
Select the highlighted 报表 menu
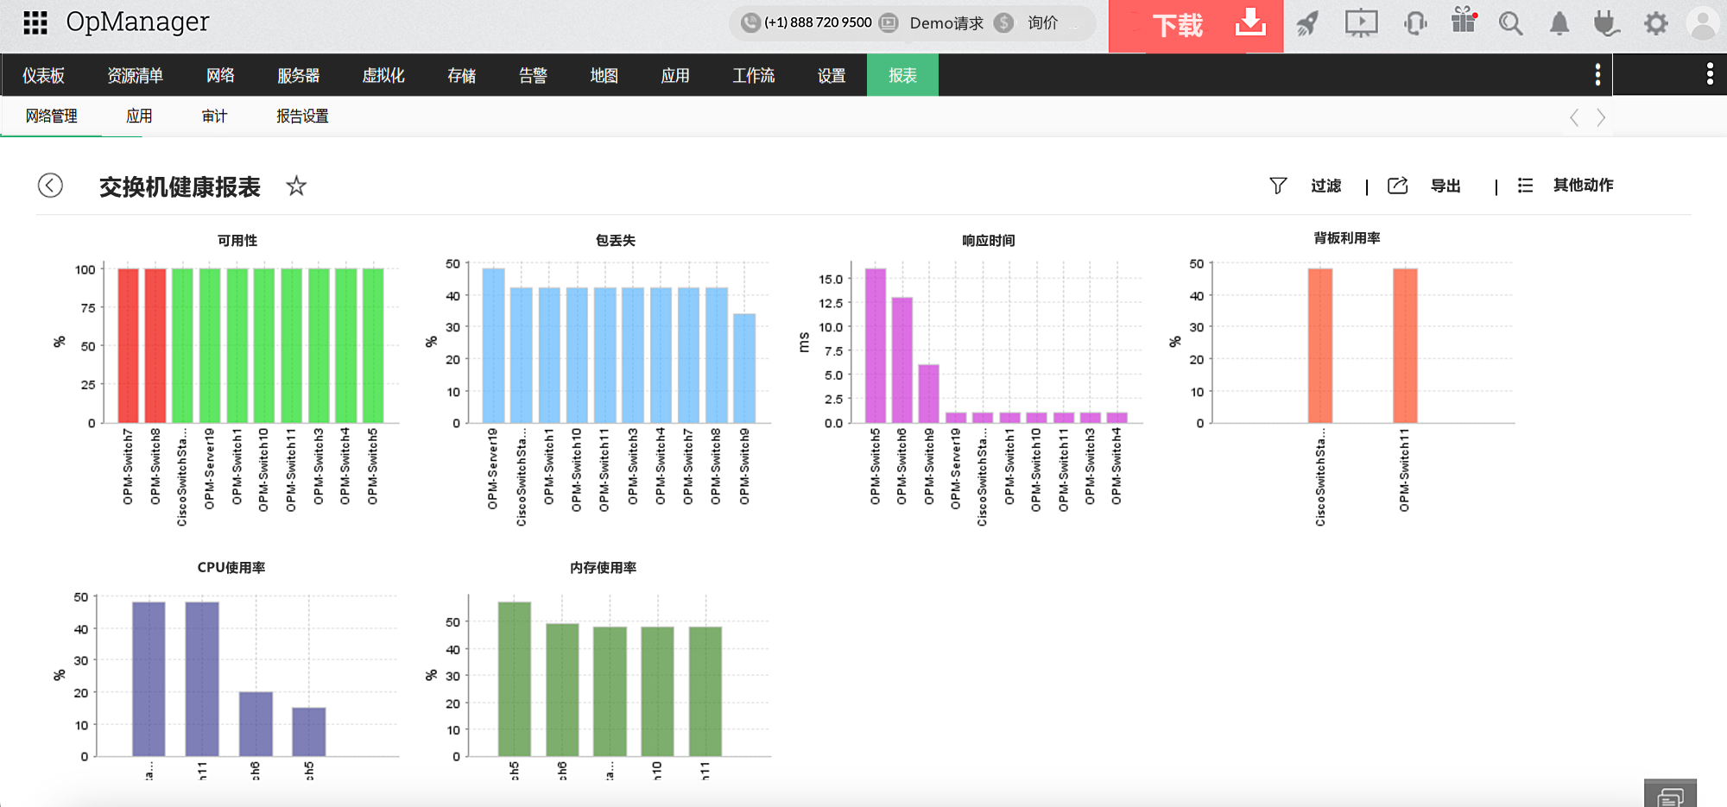coord(902,75)
